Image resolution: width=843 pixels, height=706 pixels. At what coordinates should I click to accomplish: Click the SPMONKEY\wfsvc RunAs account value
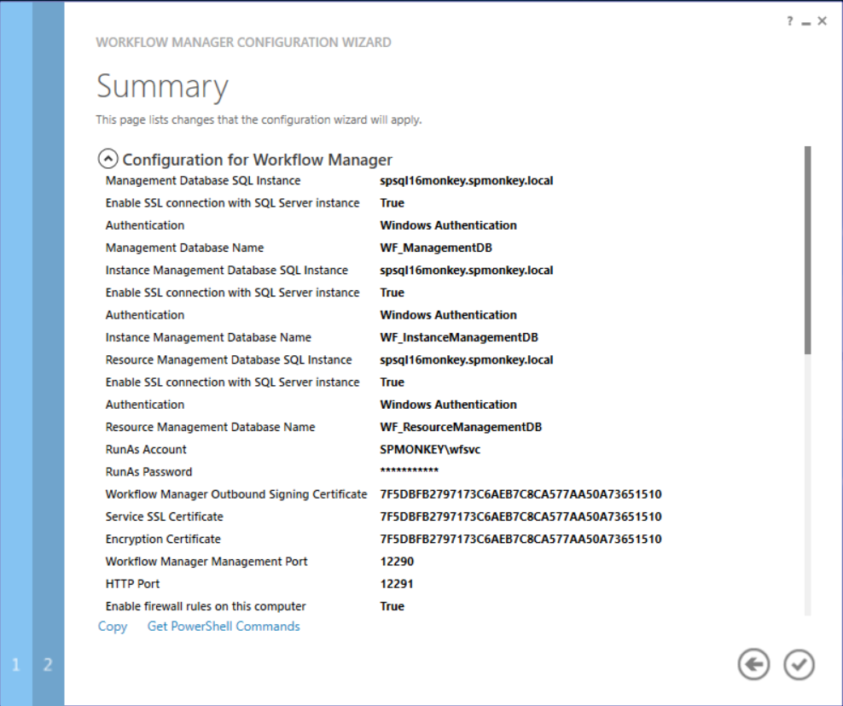(424, 450)
